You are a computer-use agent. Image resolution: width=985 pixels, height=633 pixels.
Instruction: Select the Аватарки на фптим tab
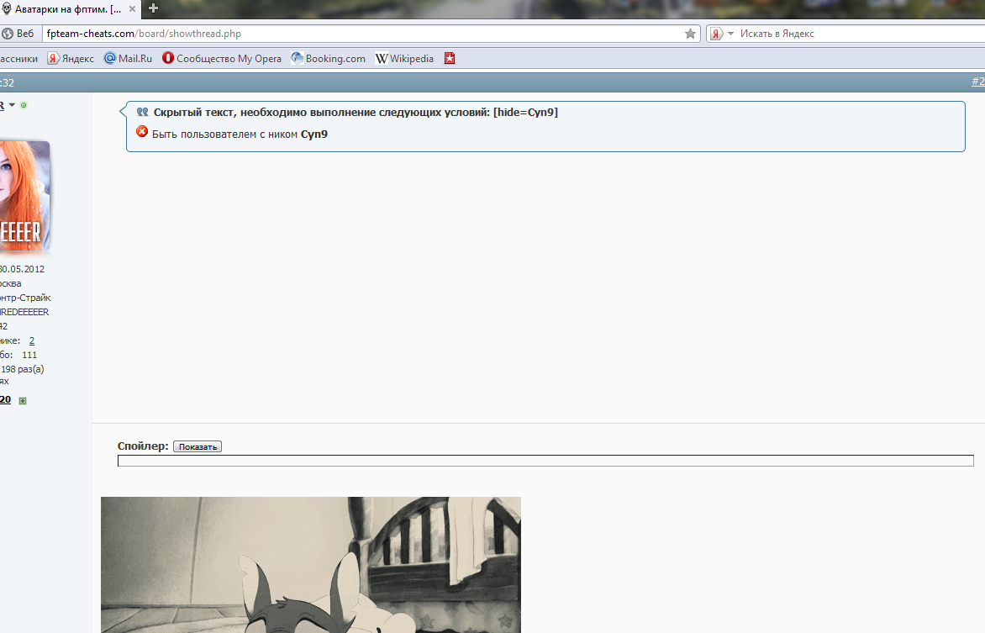click(69, 8)
